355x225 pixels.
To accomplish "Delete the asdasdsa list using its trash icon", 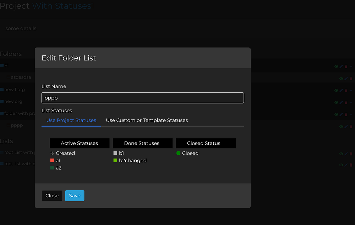I will point(351,79).
